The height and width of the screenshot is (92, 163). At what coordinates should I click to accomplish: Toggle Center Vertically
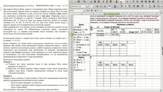(x=146, y=6)
